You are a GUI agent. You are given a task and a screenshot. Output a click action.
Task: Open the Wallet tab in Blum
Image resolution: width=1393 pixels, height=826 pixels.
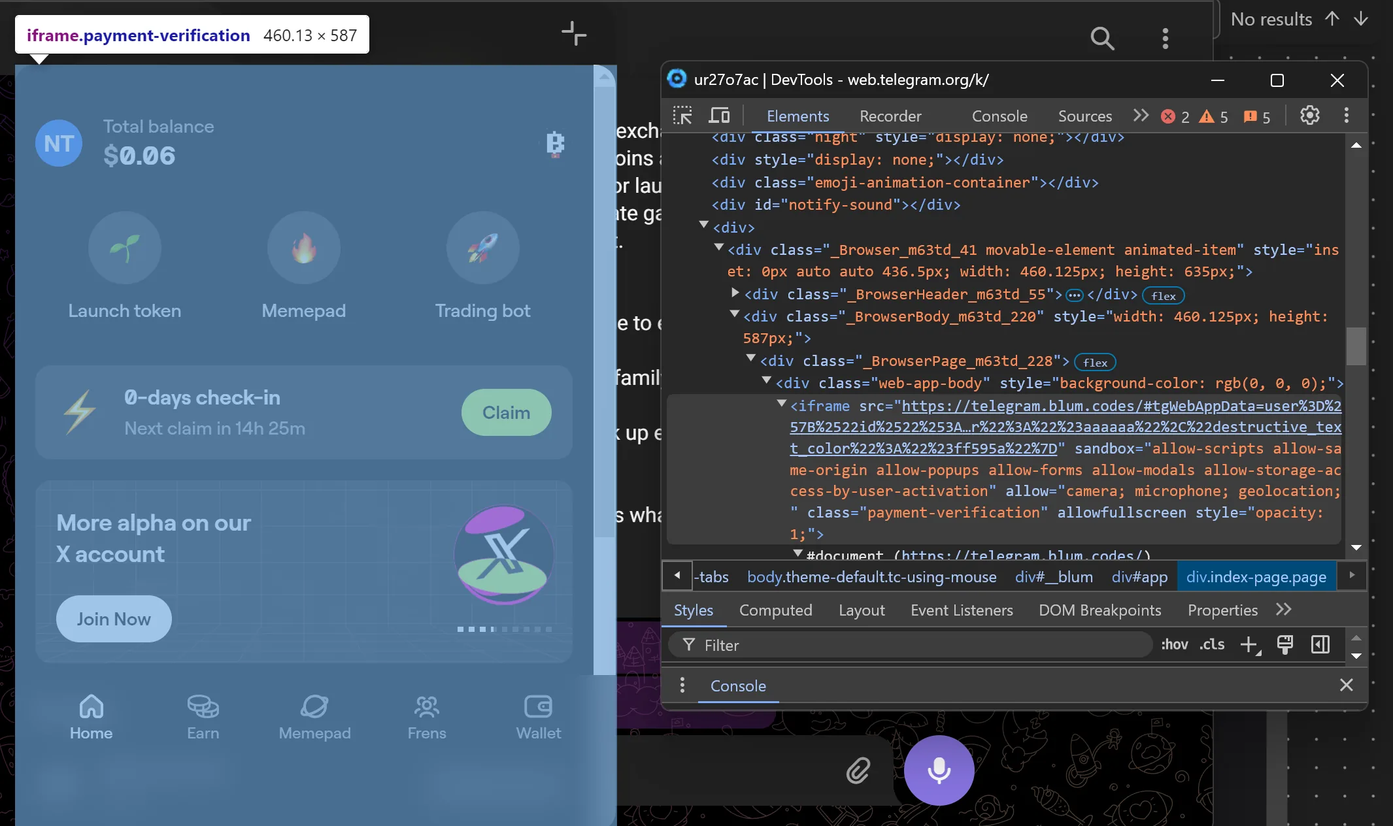click(538, 716)
